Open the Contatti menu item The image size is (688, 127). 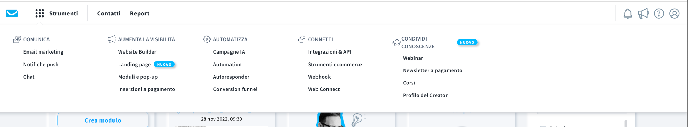109,13
